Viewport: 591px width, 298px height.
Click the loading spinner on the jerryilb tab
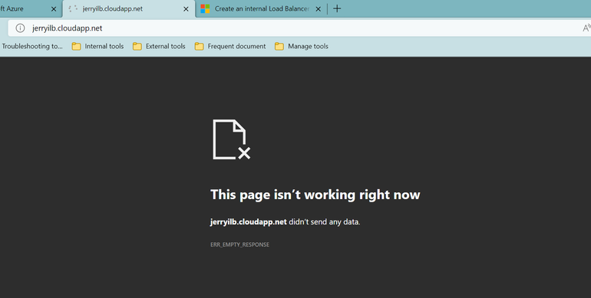[73, 8]
